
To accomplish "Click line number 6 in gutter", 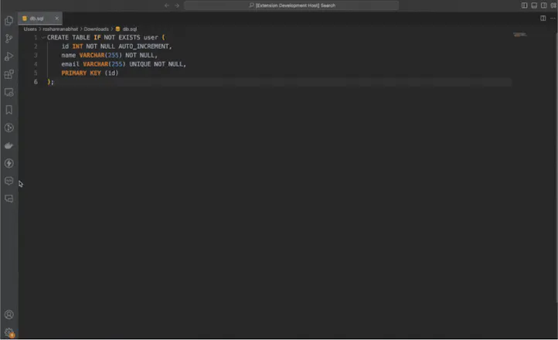I will pos(36,82).
